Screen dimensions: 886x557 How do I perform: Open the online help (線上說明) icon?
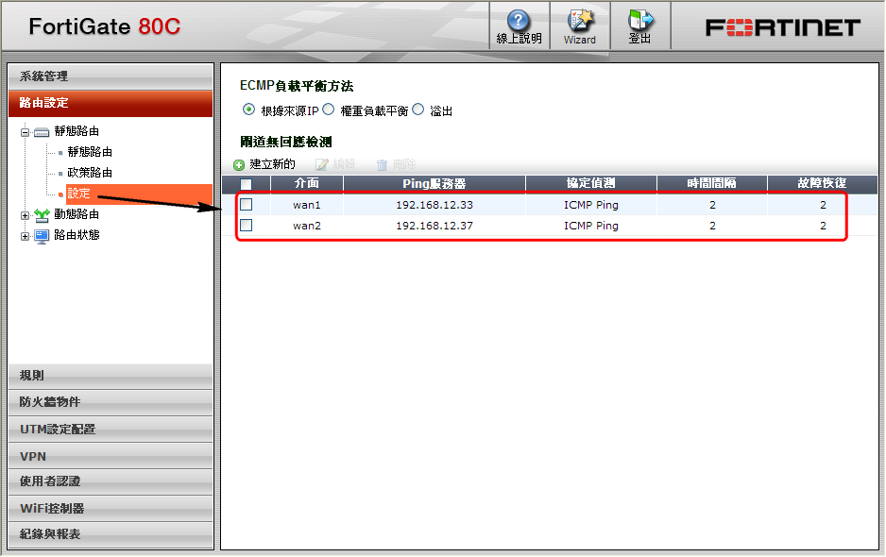[x=519, y=21]
